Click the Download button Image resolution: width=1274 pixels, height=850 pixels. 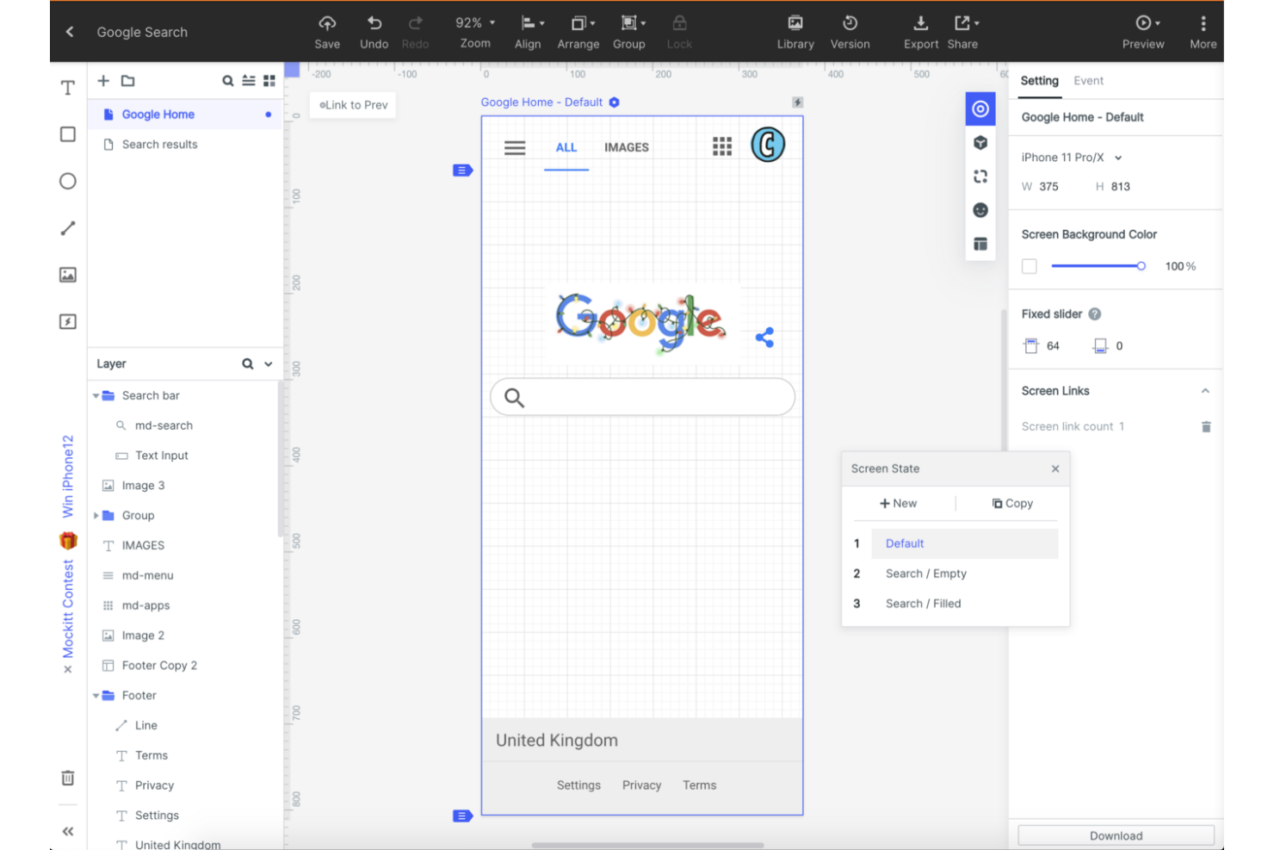point(1116,835)
